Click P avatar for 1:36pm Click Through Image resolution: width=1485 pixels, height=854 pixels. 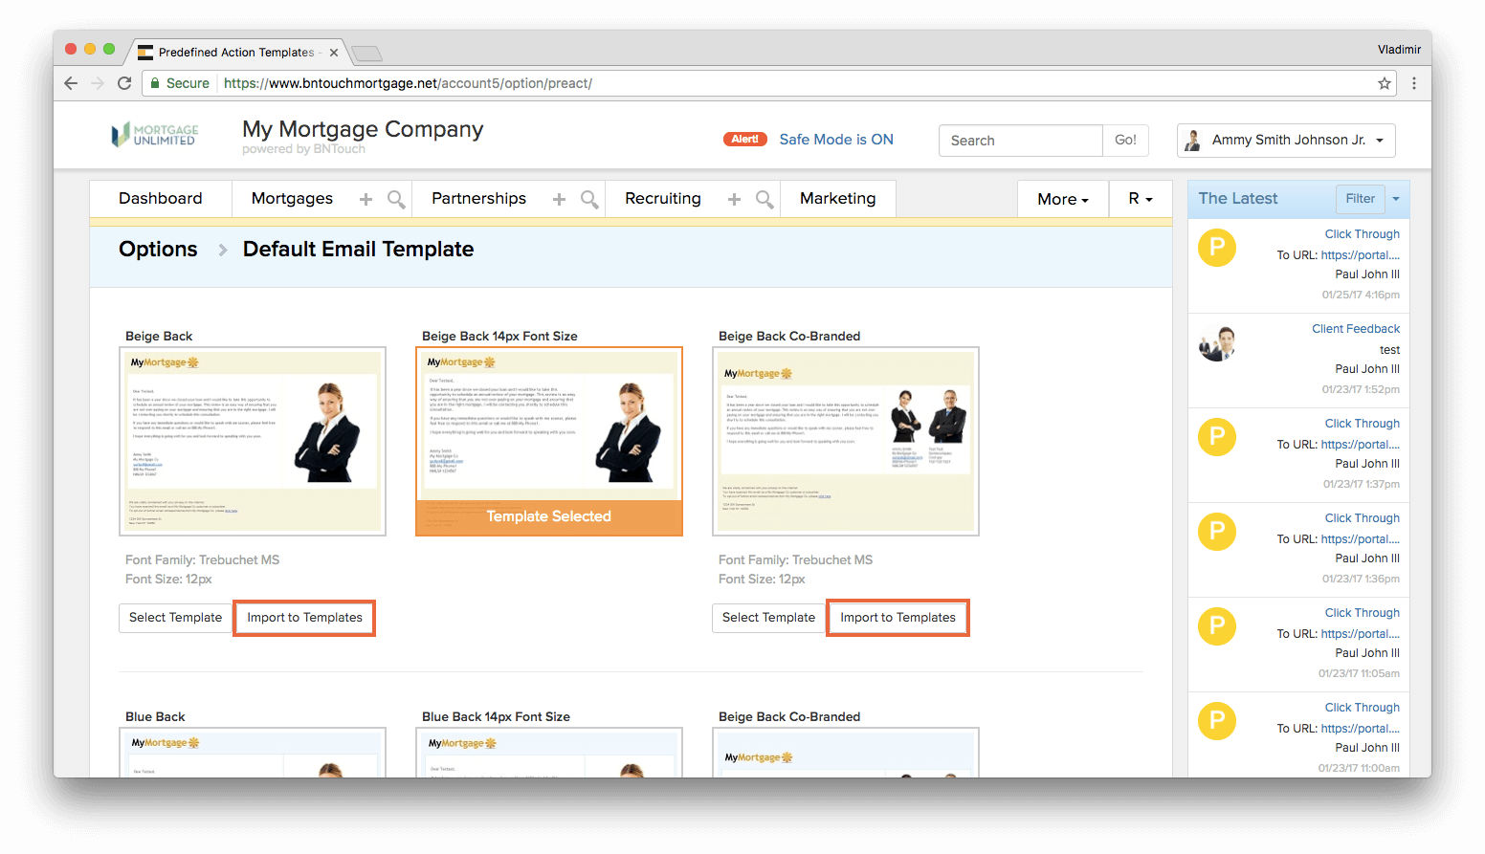tap(1217, 532)
